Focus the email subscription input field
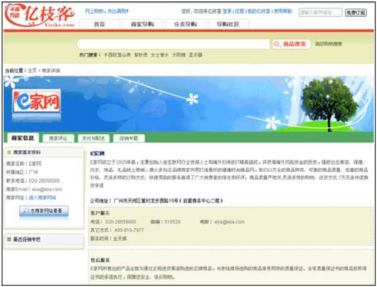377x287 pixels. pos(320,12)
